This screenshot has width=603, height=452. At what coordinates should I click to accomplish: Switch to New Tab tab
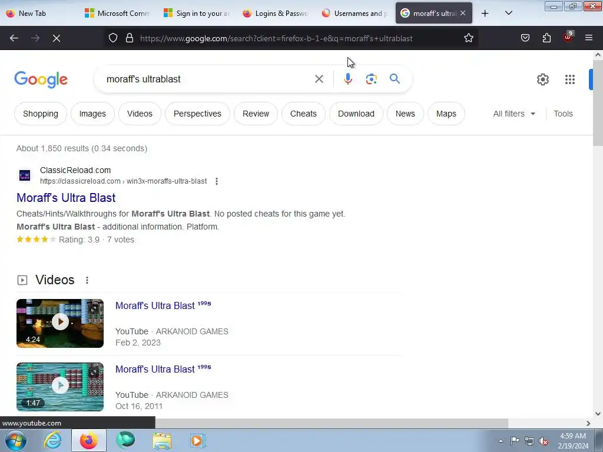(x=39, y=14)
